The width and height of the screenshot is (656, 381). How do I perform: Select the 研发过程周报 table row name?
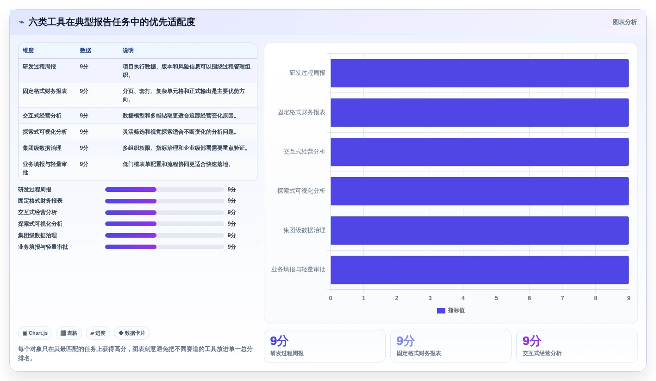[39, 67]
